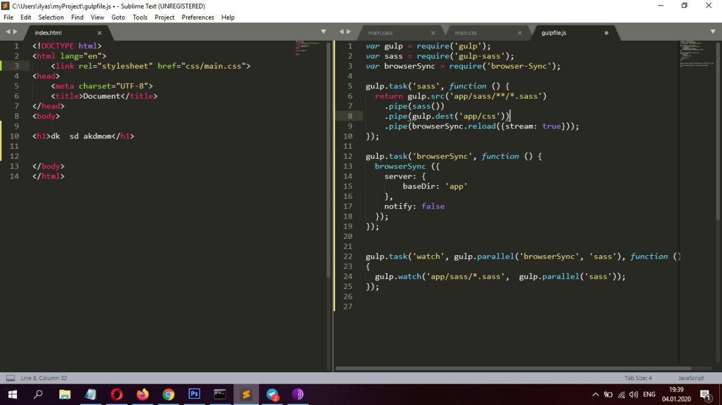Open the purple browser taskbar icon

point(298,394)
